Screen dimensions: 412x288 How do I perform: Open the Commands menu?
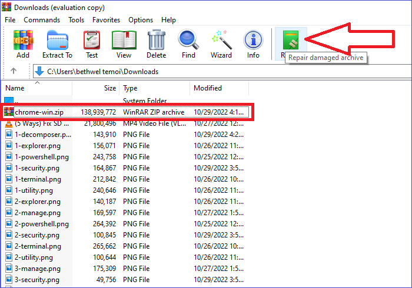(42, 20)
